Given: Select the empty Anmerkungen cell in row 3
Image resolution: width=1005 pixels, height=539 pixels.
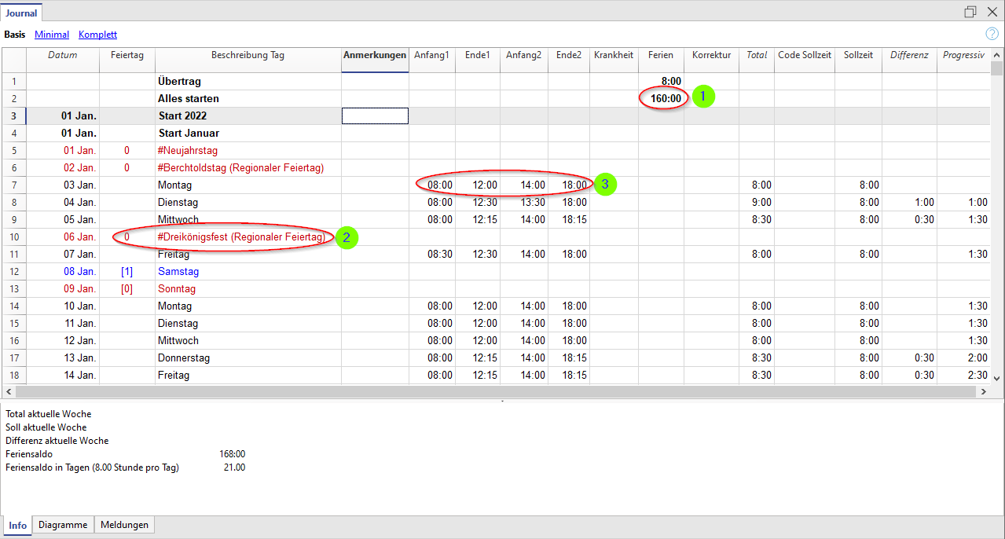Looking at the screenshot, I should (375, 116).
